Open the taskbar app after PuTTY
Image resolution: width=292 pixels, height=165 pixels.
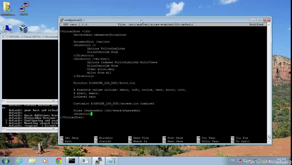[x=112, y=161]
